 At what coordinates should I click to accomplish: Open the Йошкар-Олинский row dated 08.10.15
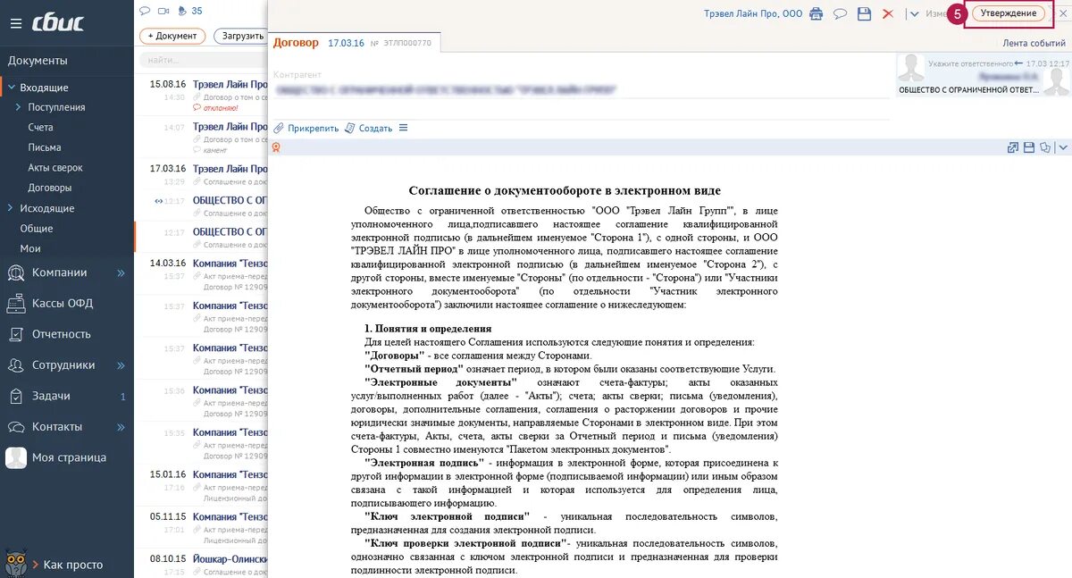coord(203,564)
